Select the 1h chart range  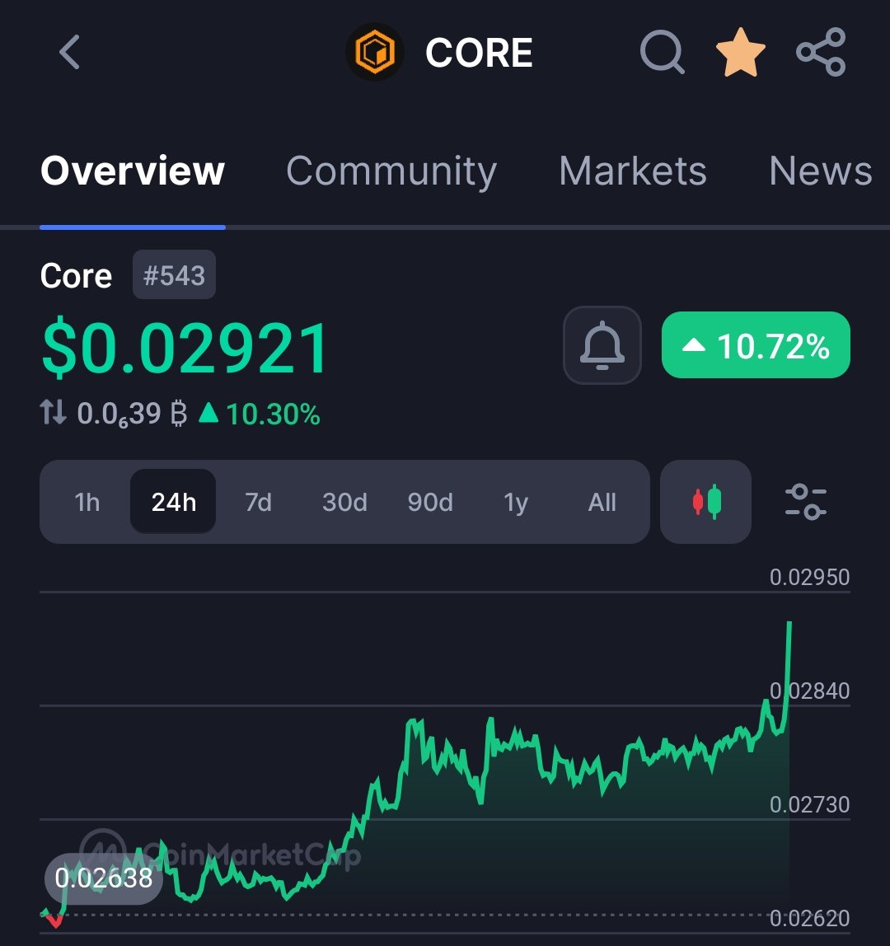pyautogui.click(x=87, y=502)
